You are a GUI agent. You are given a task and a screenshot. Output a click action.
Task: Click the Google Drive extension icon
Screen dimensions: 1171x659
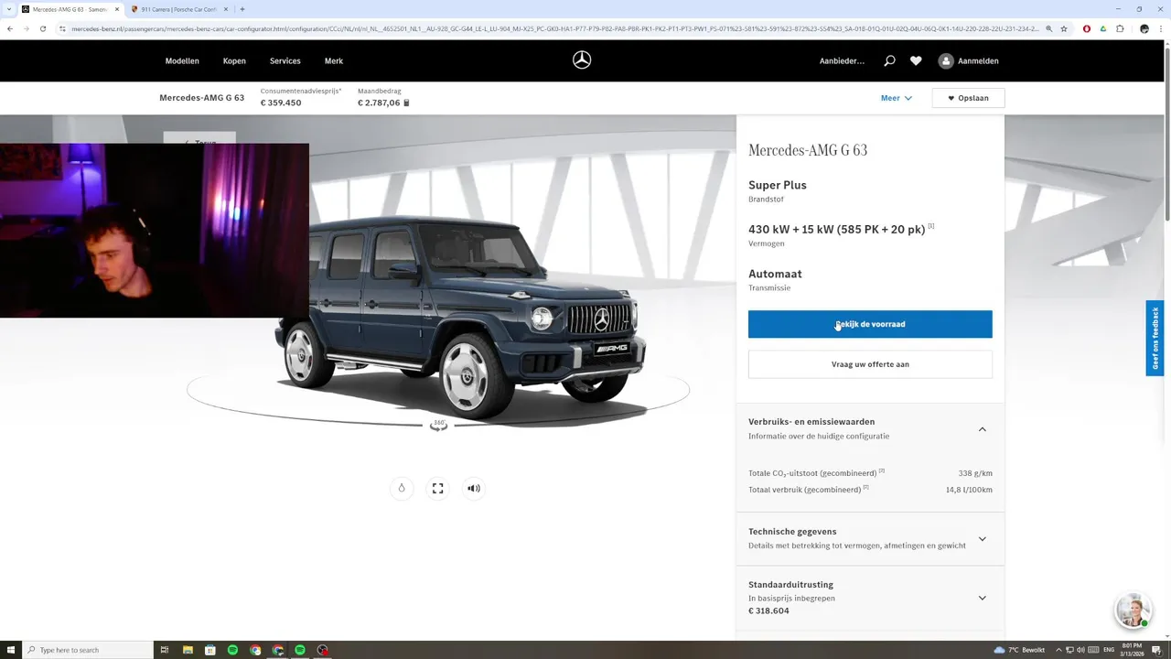pos(1103,28)
